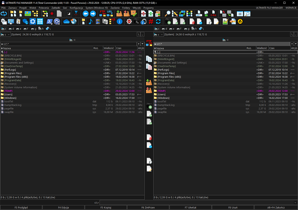
Task: Open PowerShell icon in second toolbar
Action: click(49, 21)
